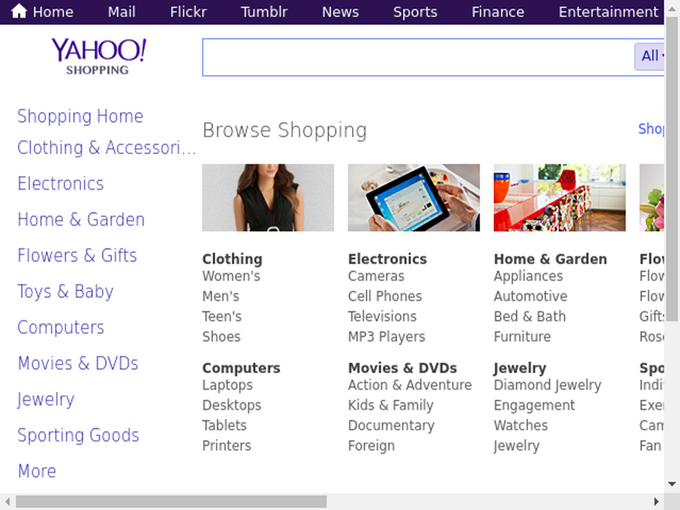Screen dimensions: 680x510
Task: Open Computers category heading in grid
Action: tap(241, 368)
